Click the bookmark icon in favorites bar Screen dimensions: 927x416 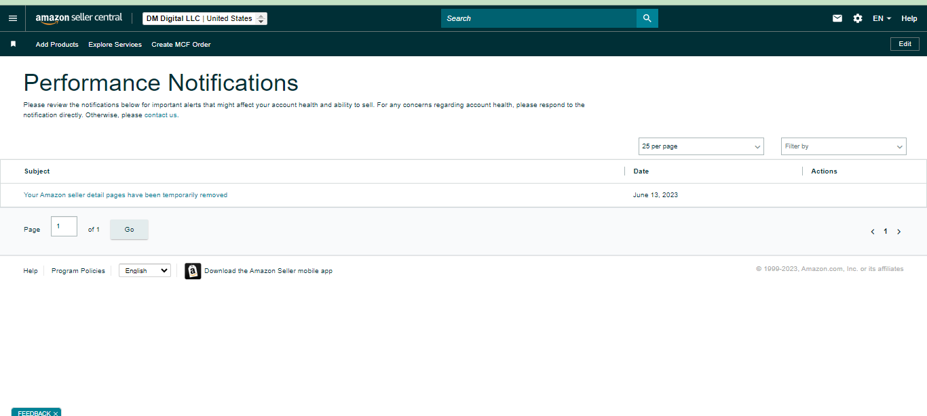(x=13, y=44)
